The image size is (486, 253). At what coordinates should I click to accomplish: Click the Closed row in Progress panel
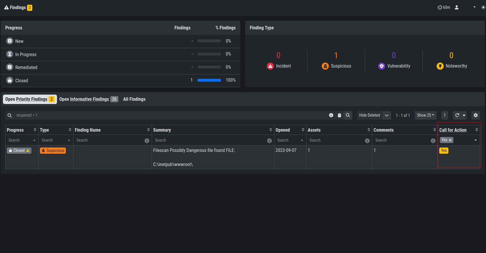point(120,81)
